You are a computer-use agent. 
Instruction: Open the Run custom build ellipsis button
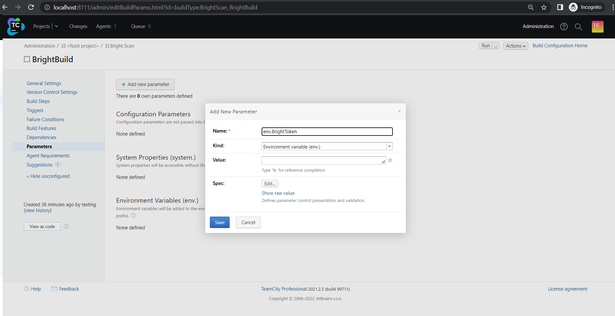(496, 46)
